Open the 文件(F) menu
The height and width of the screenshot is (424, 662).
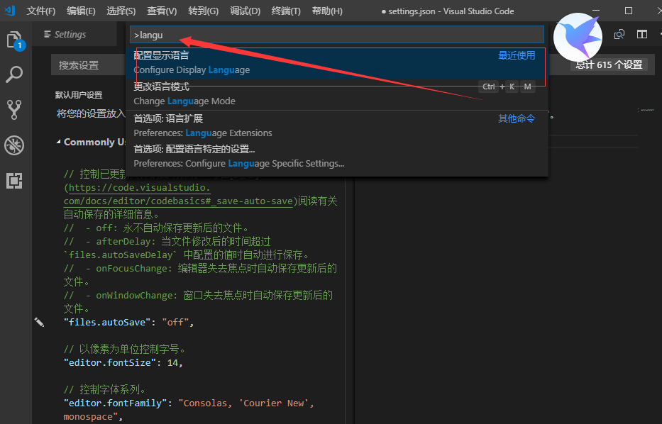pyautogui.click(x=41, y=11)
